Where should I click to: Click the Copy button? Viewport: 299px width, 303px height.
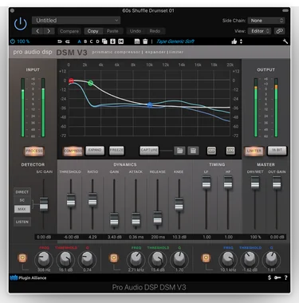pos(92,31)
